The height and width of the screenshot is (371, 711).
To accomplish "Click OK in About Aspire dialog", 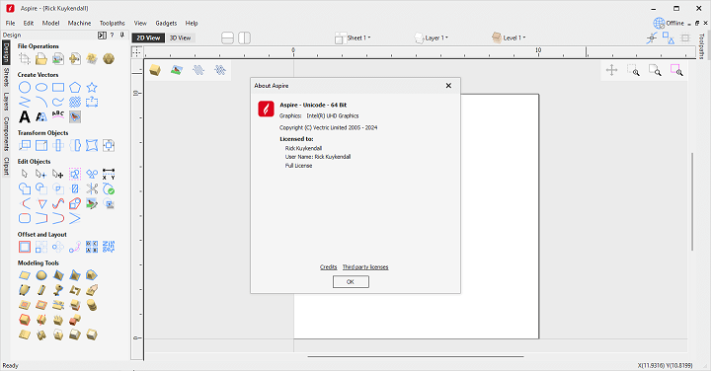I will [351, 282].
